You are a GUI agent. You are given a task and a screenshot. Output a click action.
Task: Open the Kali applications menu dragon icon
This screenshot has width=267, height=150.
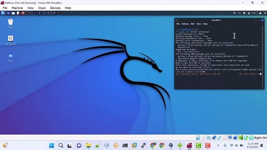(3, 13)
